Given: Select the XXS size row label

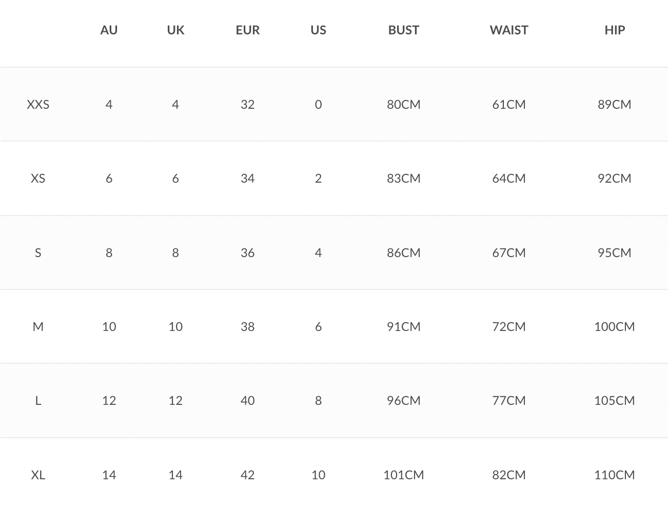Looking at the screenshot, I should [x=38, y=105].
